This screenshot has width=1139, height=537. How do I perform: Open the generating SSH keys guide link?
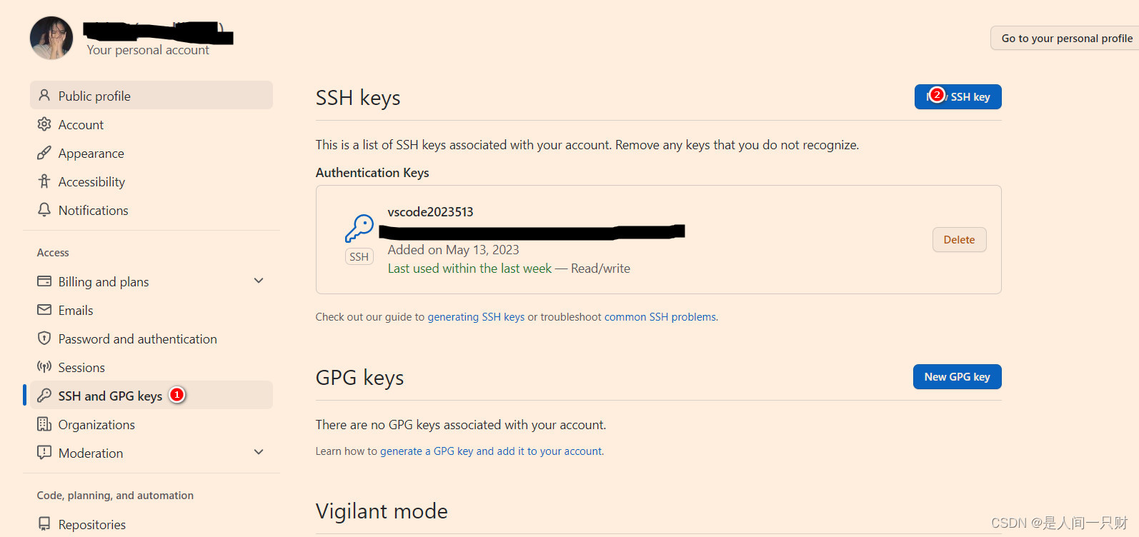[x=477, y=316]
